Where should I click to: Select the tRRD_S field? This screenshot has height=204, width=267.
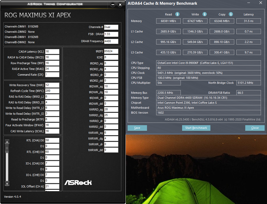pos(52,102)
